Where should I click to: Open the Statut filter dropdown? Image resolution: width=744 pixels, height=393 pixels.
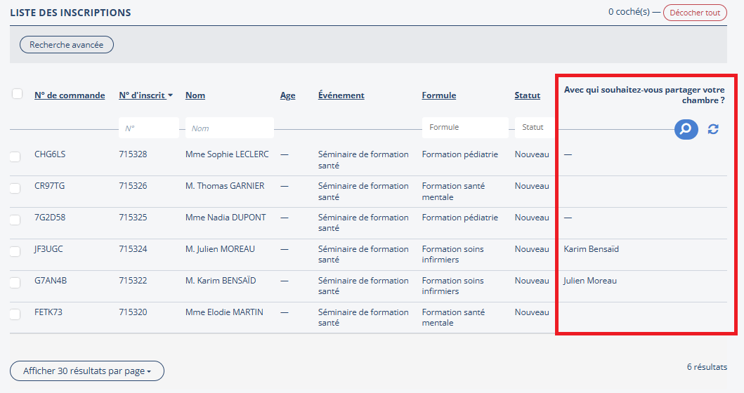click(533, 128)
